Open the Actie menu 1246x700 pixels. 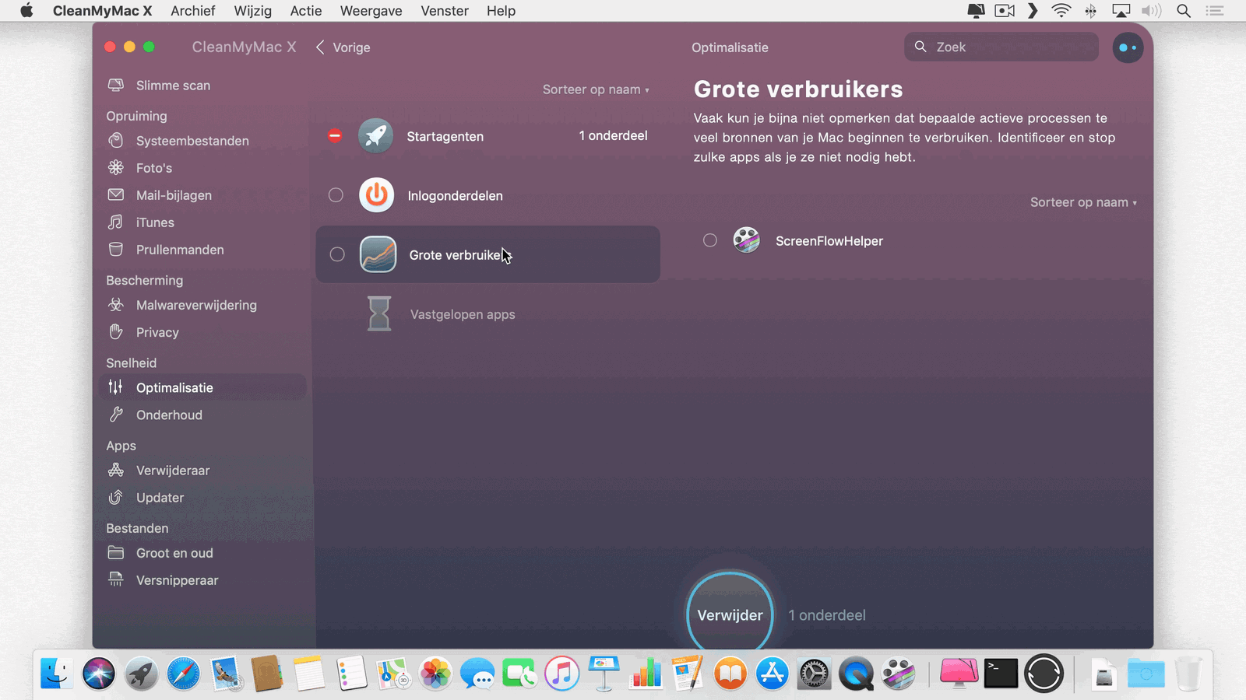306,11
